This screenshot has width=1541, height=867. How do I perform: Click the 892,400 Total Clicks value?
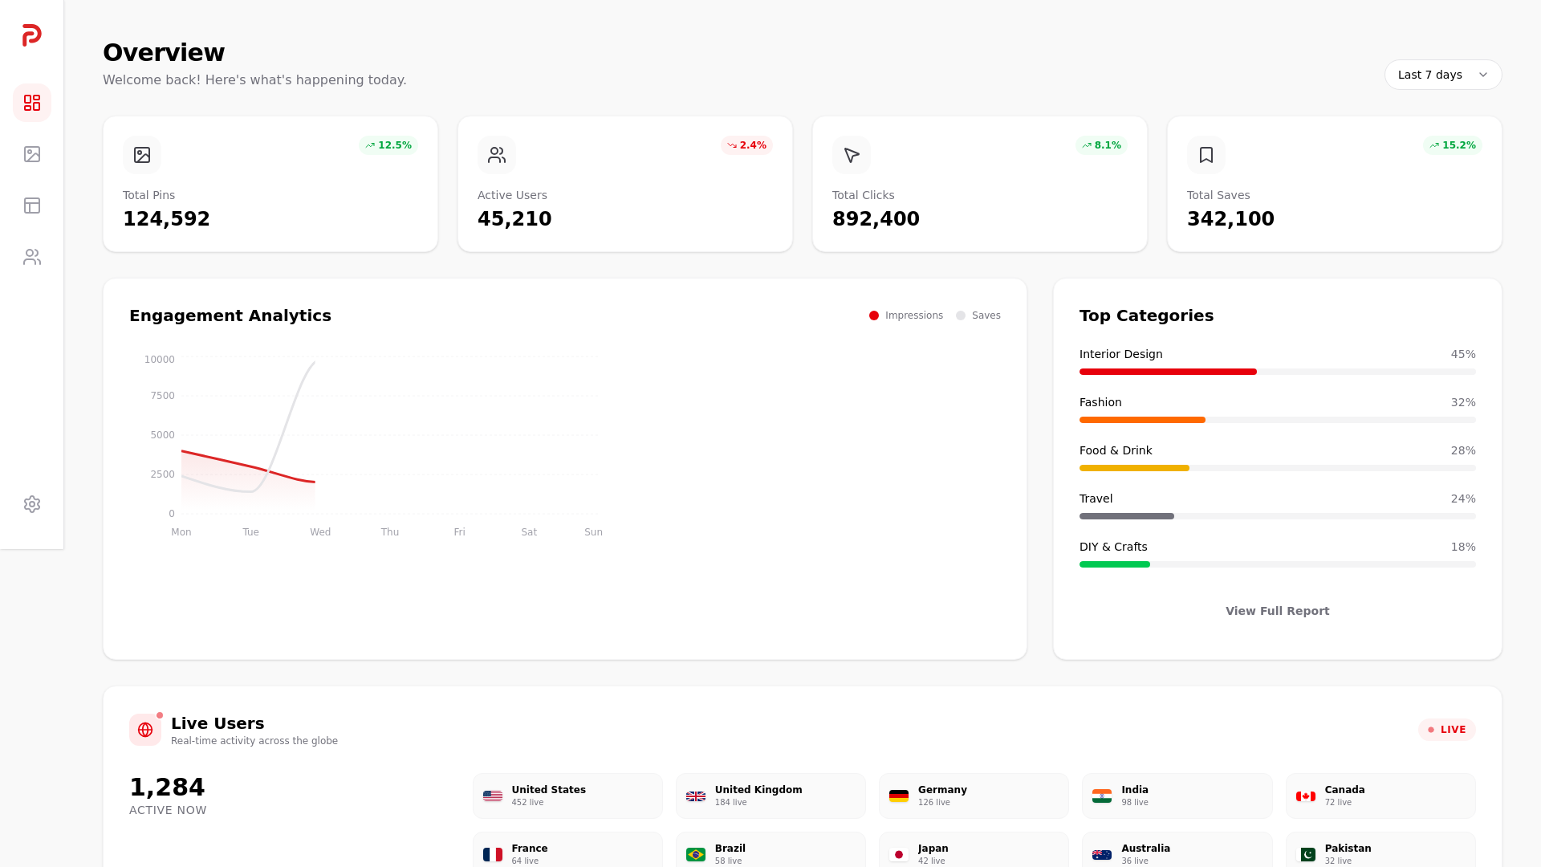point(876,219)
